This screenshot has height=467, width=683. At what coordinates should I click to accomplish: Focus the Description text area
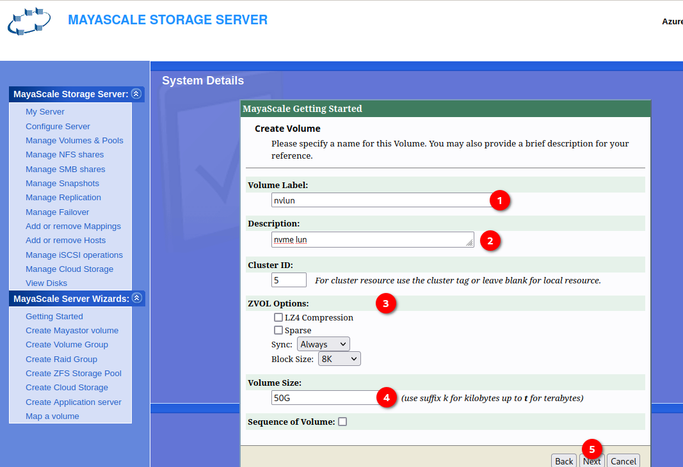coord(371,240)
